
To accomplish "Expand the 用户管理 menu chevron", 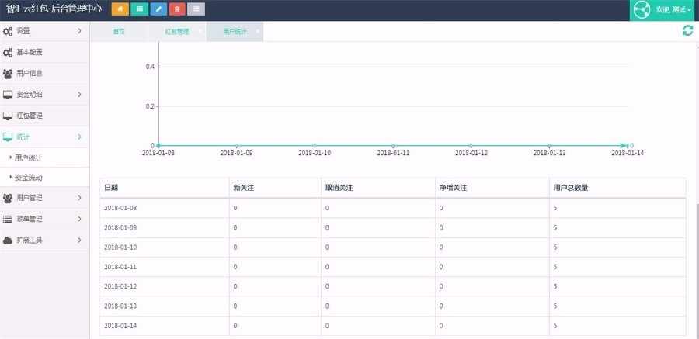I will [80, 198].
